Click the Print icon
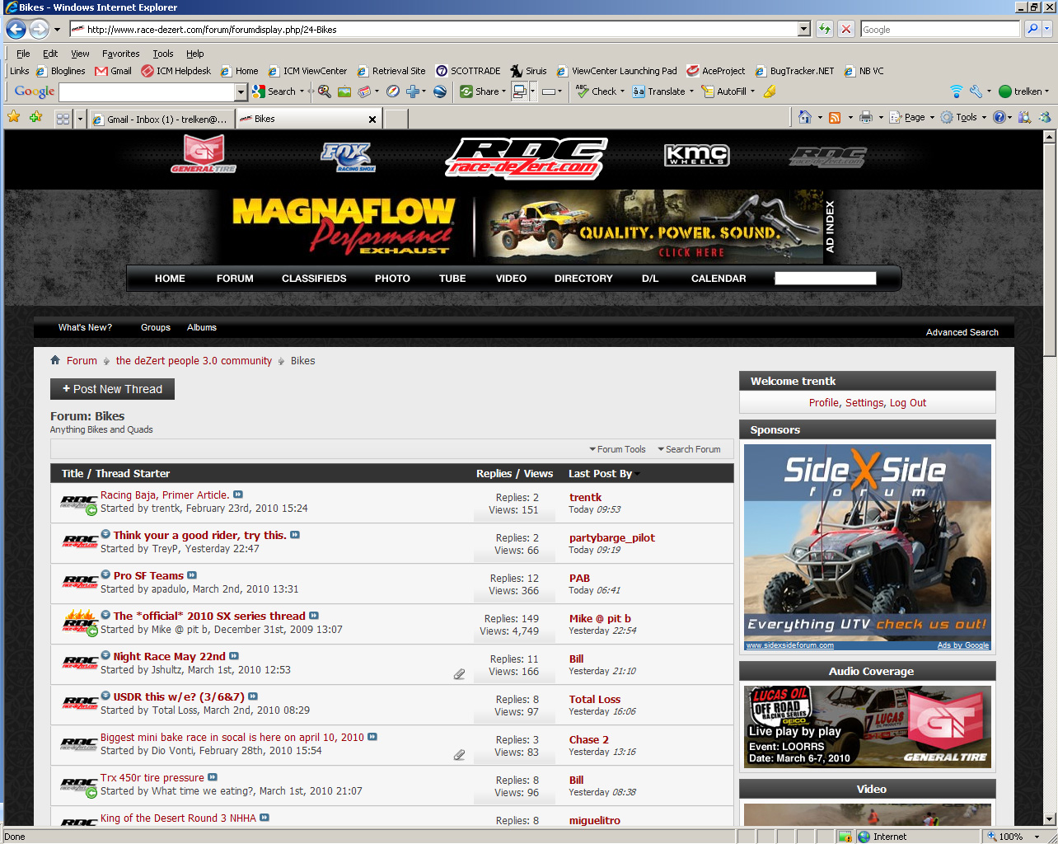This screenshot has height=844, width=1058. pyautogui.click(x=865, y=117)
